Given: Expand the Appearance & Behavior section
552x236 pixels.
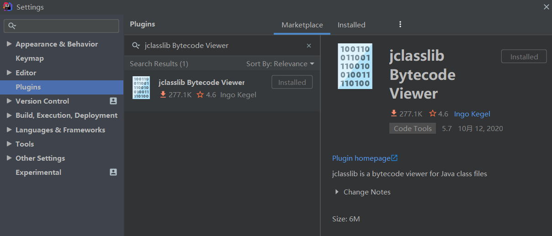Looking at the screenshot, I should (9, 44).
